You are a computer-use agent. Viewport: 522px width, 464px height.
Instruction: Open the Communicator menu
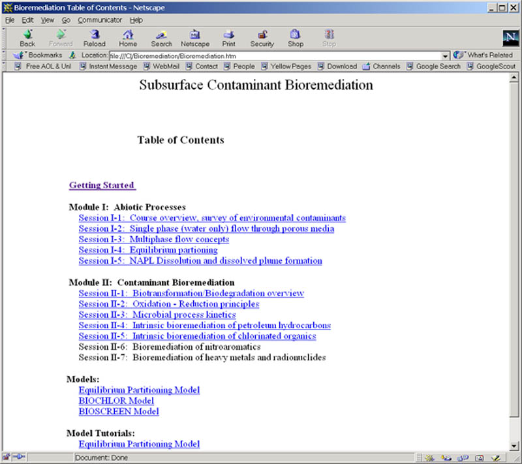coord(100,20)
